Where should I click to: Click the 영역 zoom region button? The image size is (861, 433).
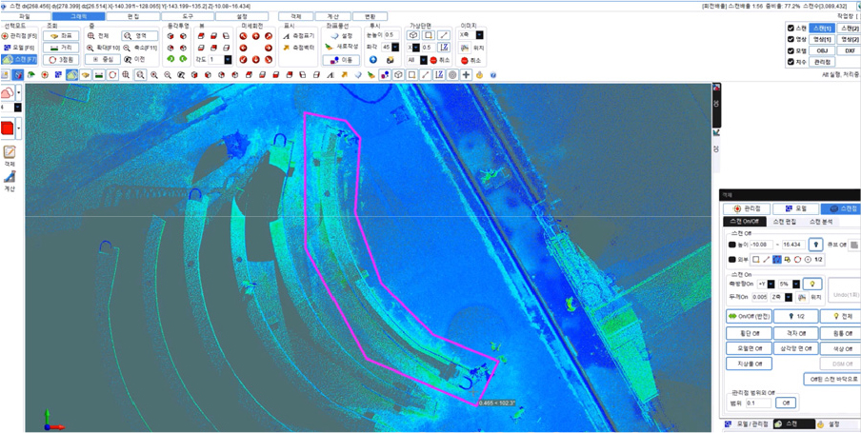point(139,35)
